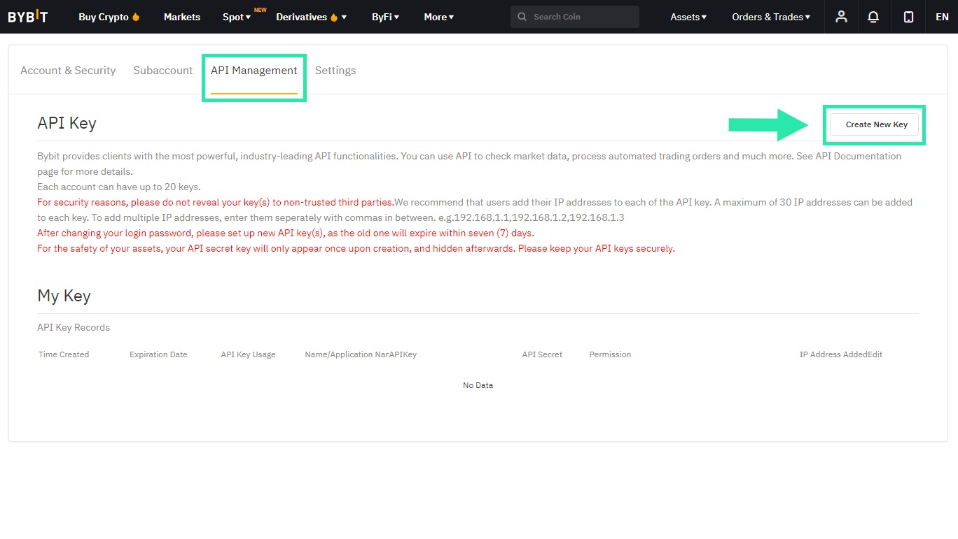The image size is (958, 539).
Task: Expand the ByFi dropdown menu
Action: tap(386, 17)
